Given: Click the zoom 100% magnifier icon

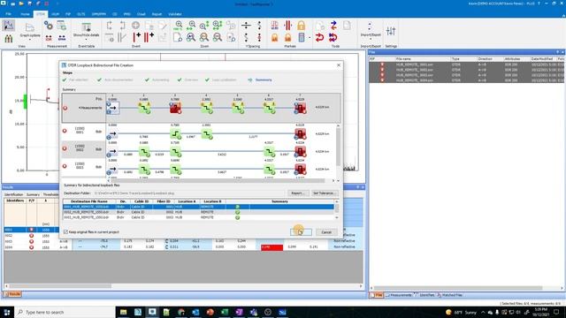Looking at the screenshot, I should [178, 26].
